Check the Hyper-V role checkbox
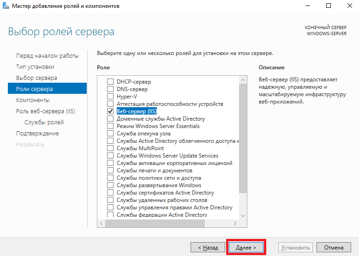 [x=110, y=97]
